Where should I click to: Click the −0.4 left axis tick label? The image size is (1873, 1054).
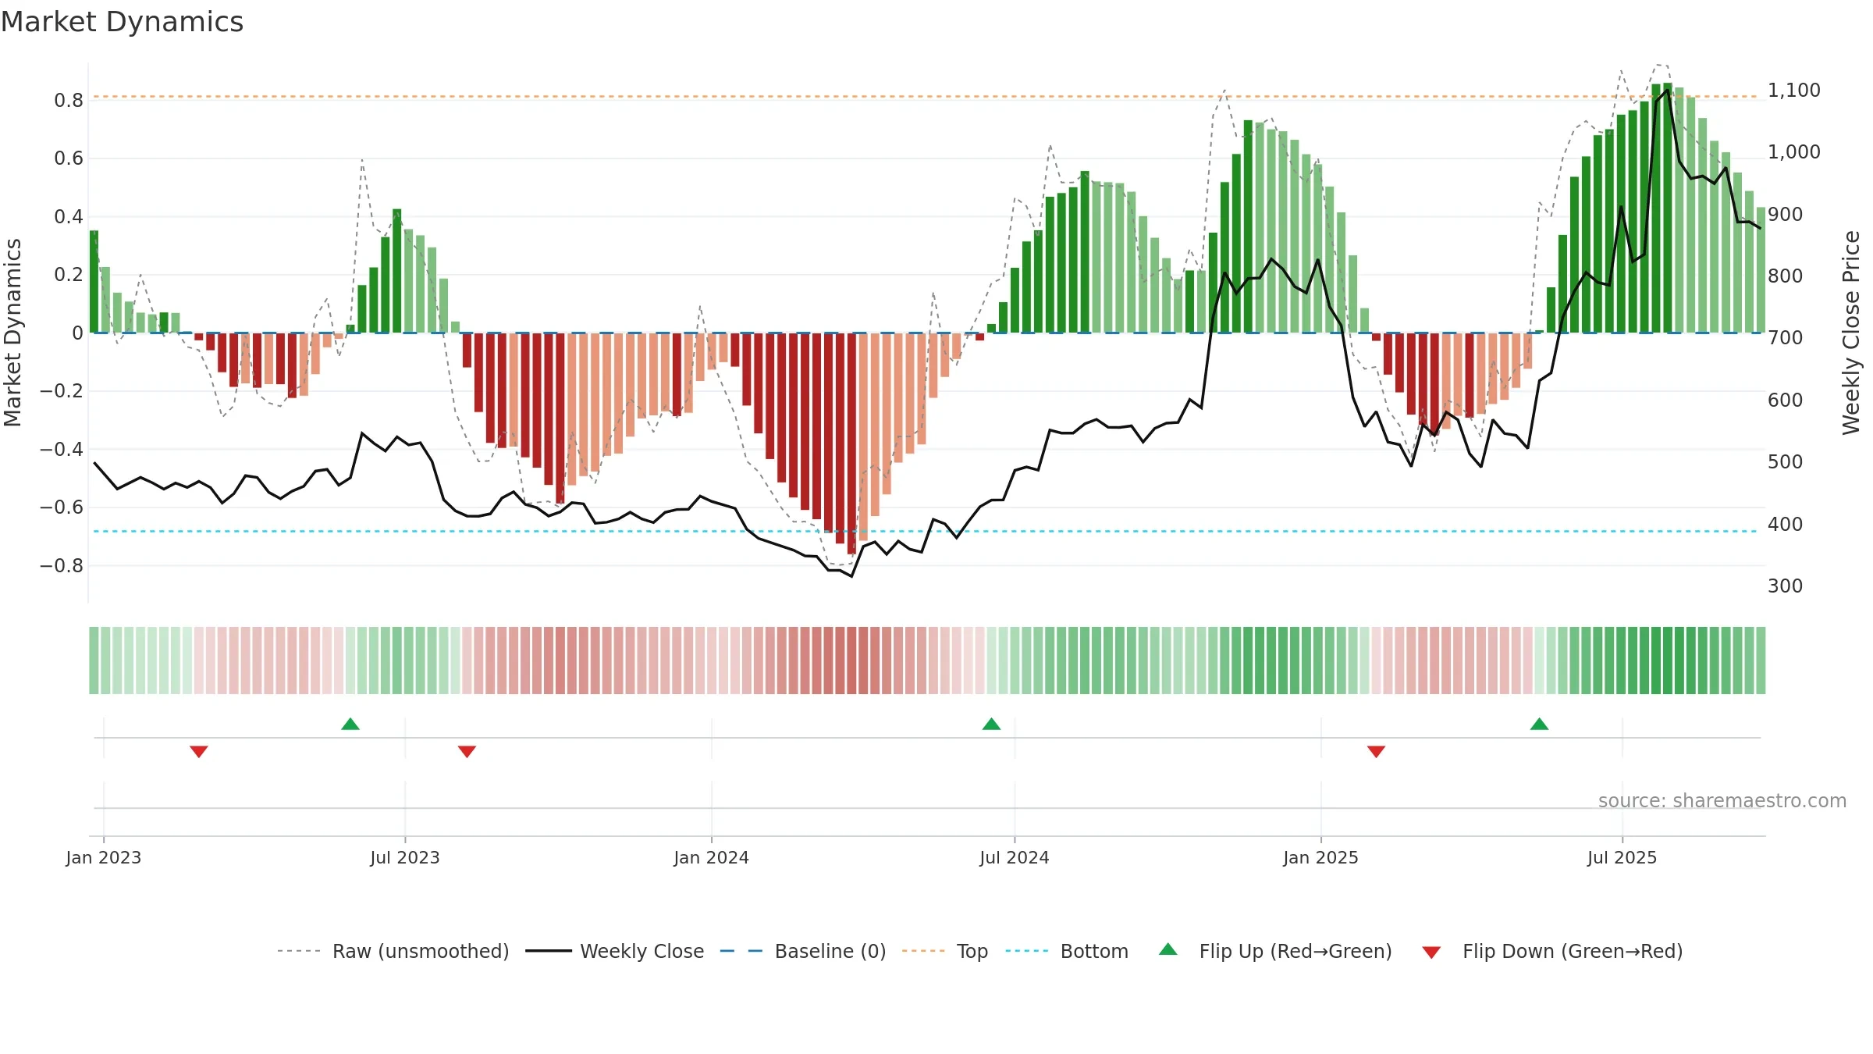point(62,449)
